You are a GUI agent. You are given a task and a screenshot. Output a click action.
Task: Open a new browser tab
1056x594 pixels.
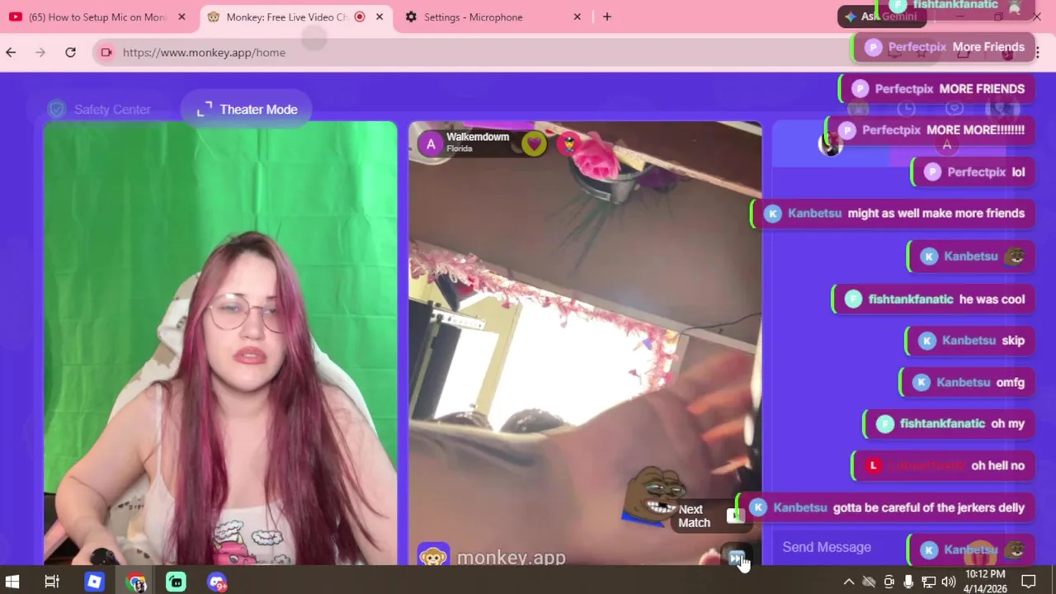click(x=607, y=16)
